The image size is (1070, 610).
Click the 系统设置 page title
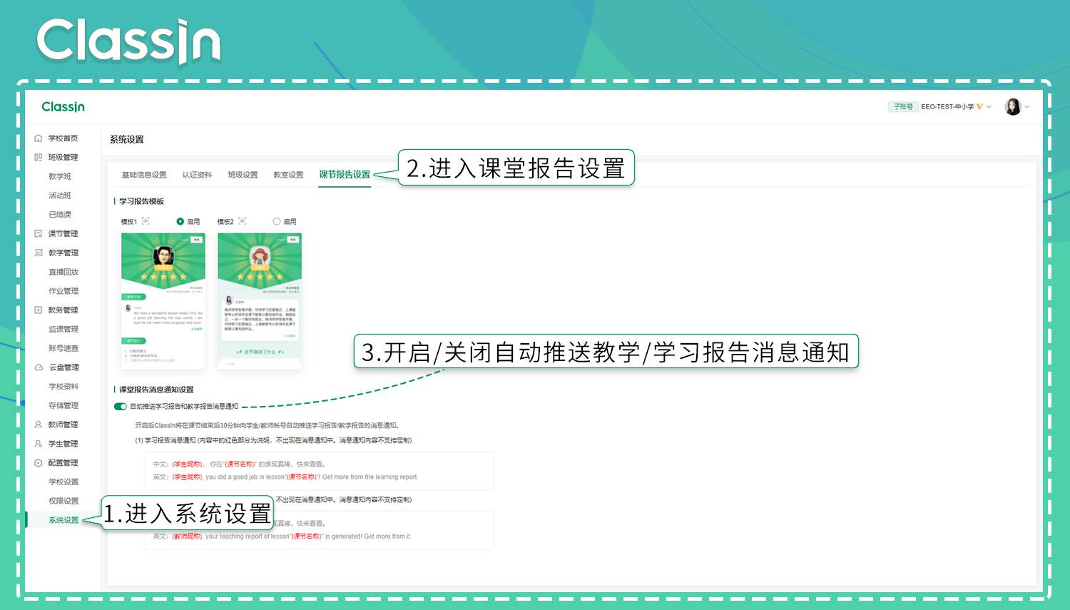tap(127, 140)
